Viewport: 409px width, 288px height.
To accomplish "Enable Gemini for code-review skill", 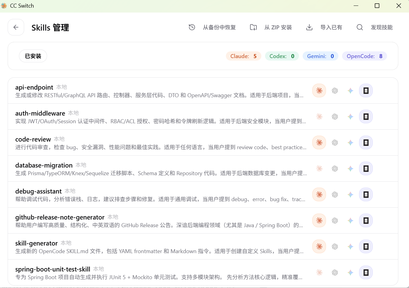I will 350,142.
